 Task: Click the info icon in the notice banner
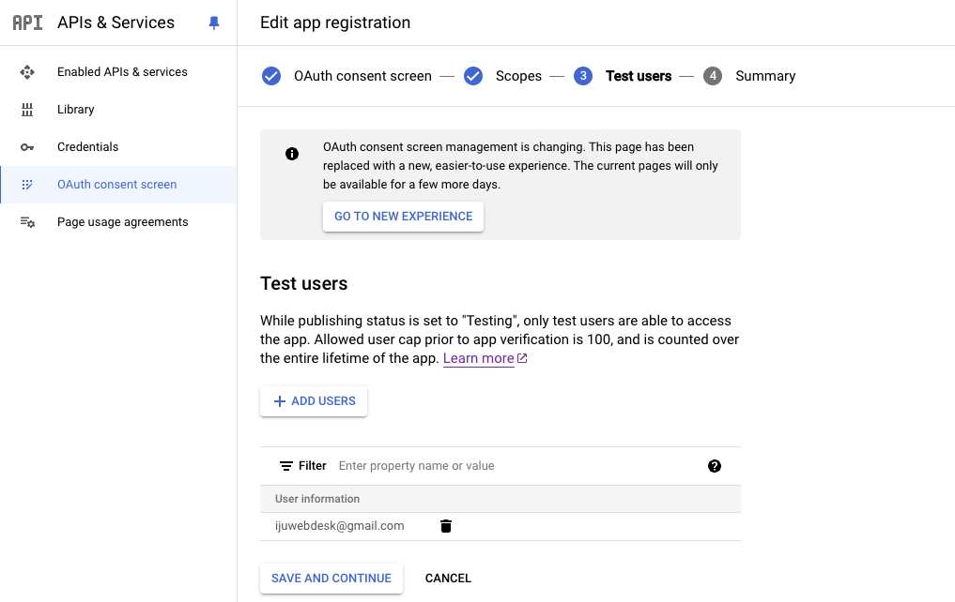(x=292, y=154)
